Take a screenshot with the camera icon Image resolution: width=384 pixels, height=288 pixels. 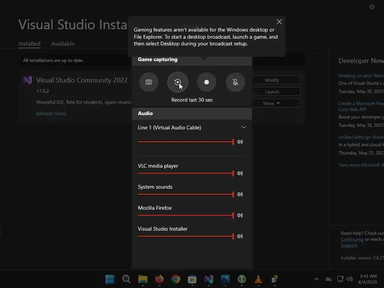(x=148, y=82)
